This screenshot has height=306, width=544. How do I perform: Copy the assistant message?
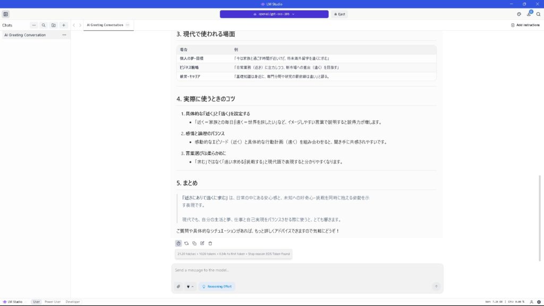click(x=194, y=243)
